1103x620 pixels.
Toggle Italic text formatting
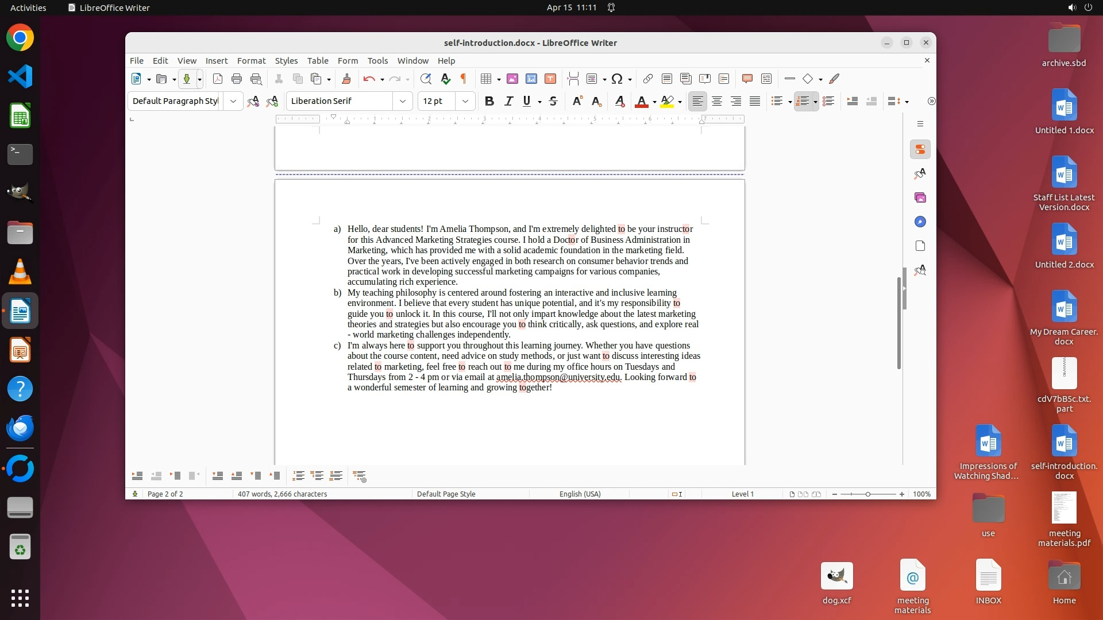508,101
